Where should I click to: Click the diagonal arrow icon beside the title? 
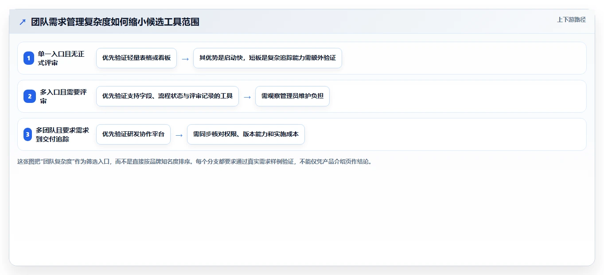point(23,22)
